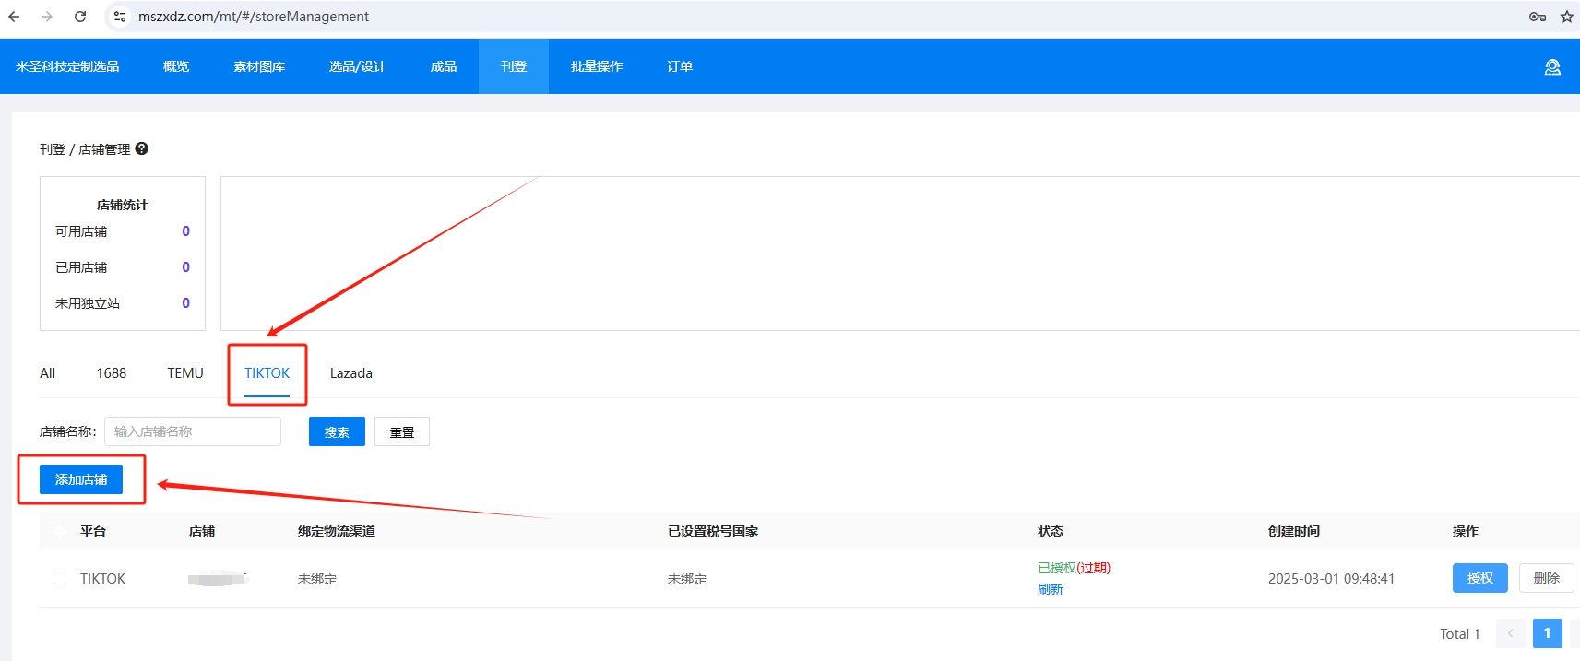Bookmark this page with star icon
This screenshot has height=661, width=1580.
point(1566,17)
